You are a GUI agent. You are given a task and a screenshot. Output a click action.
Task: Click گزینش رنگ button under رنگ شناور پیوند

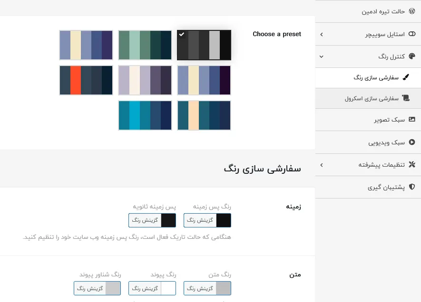tap(90, 288)
